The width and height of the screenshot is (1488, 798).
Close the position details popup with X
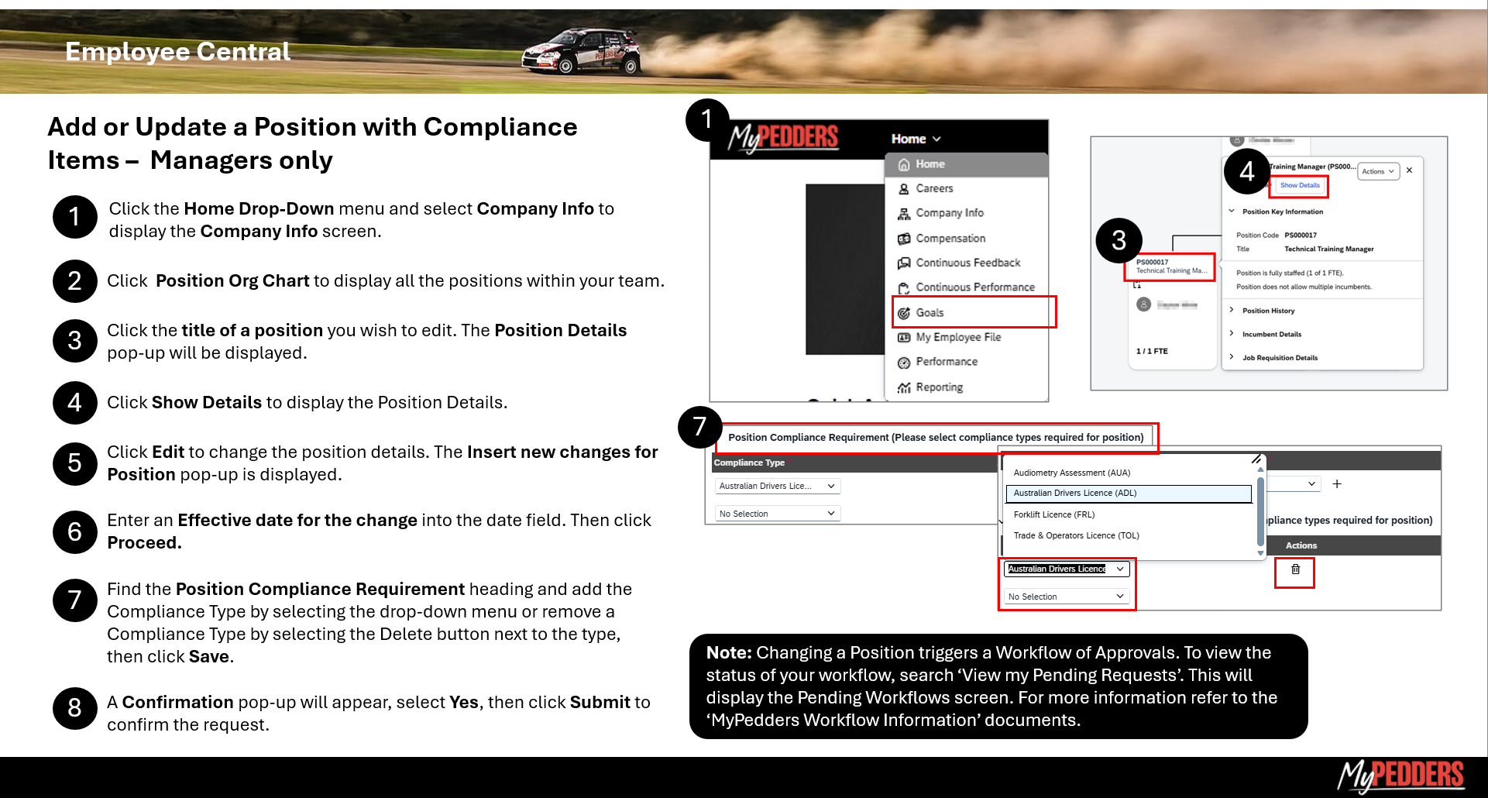[x=1409, y=170]
